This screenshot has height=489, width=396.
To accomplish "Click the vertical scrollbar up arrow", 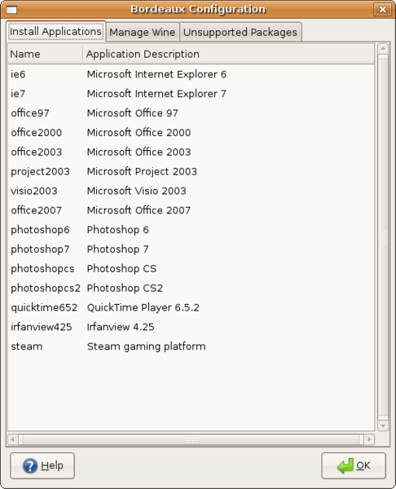I will pos(383,49).
